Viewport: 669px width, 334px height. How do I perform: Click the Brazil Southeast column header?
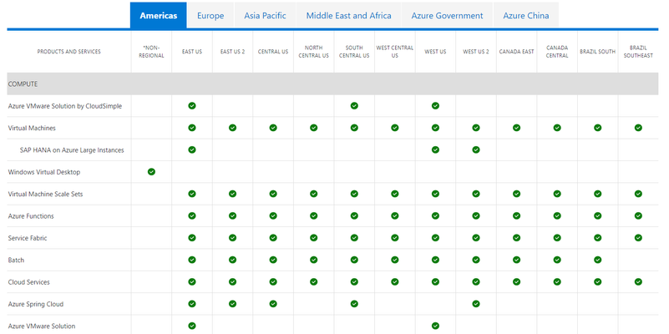click(638, 52)
